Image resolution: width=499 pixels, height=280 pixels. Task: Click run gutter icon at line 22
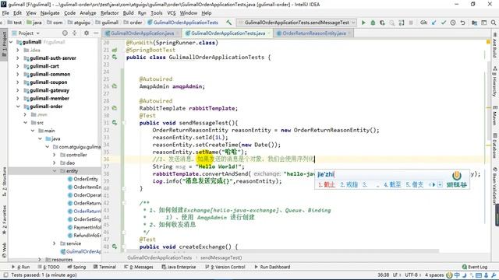coord(115,57)
